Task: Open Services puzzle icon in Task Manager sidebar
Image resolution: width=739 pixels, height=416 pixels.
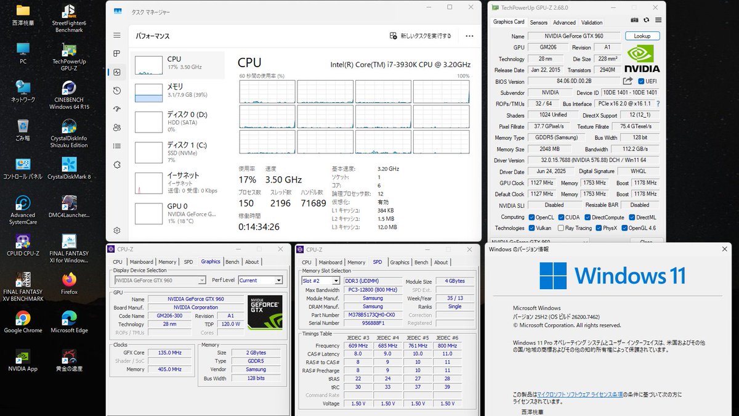Action: point(117,165)
